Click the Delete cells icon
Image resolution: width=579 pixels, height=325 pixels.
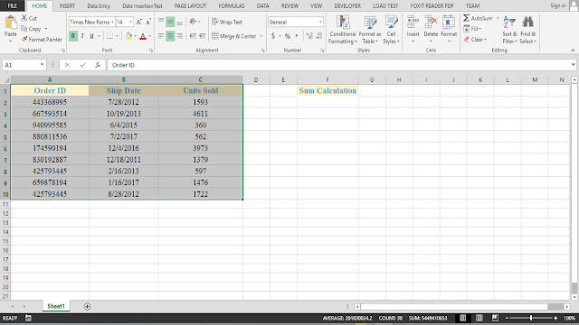click(x=431, y=23)
